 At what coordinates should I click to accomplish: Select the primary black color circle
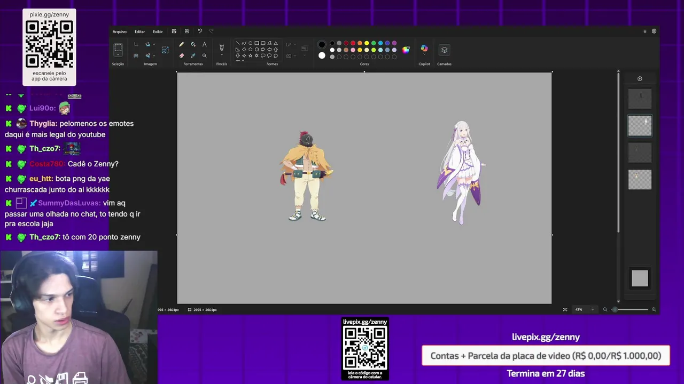(x=322, y=44)
